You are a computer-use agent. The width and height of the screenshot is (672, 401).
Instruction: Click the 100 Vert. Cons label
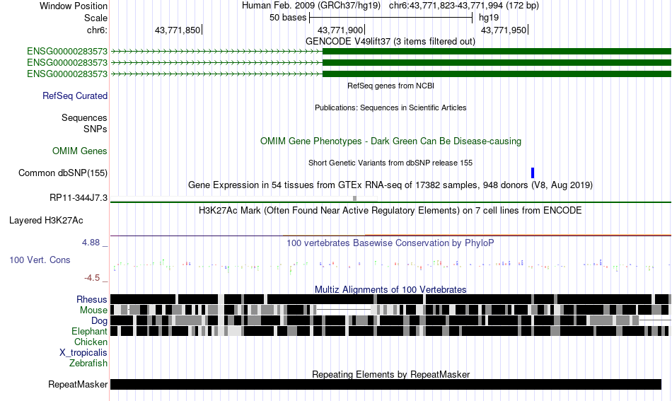40,260
